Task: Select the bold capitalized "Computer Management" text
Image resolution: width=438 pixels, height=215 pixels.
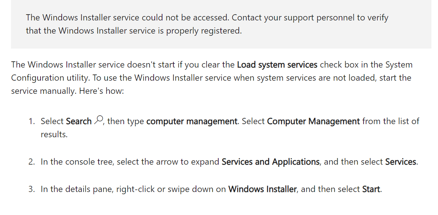Action: [313, 121]
